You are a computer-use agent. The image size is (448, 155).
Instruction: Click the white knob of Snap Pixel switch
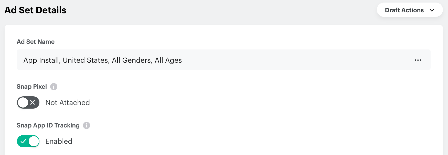23,102
